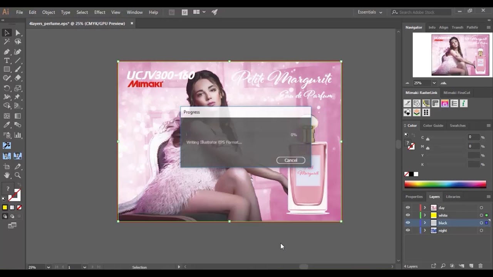Hide the day layer
Screen dimensions: 493x277
pyautogui.click(x=408, y=207)
